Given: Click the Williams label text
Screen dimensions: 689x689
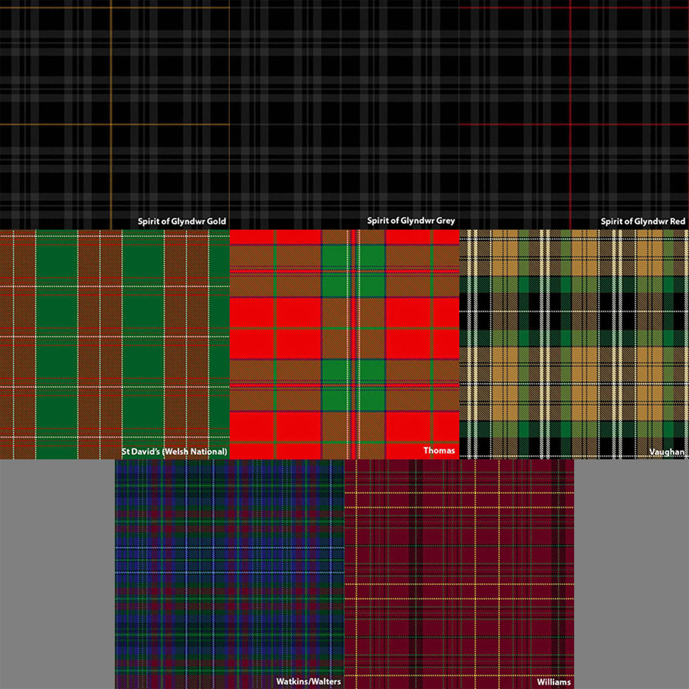Looking at the screenshot, I should tap(552, 682).
